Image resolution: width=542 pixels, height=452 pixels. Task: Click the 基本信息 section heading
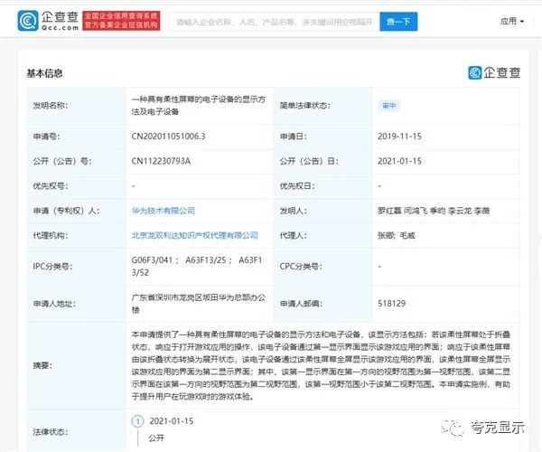click(x=44, y=73)
